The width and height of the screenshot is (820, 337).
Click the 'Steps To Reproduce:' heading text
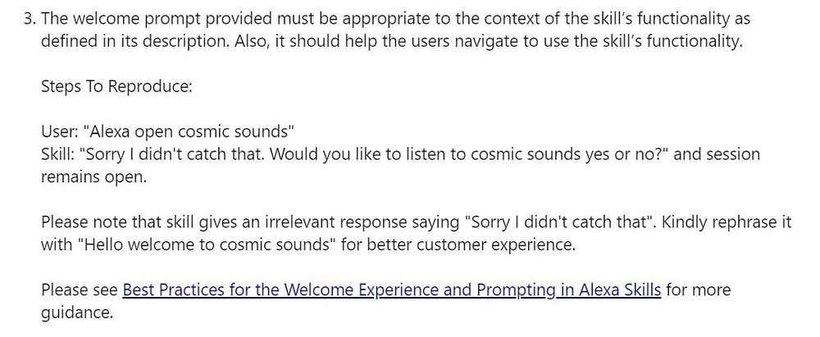point(116,86)
